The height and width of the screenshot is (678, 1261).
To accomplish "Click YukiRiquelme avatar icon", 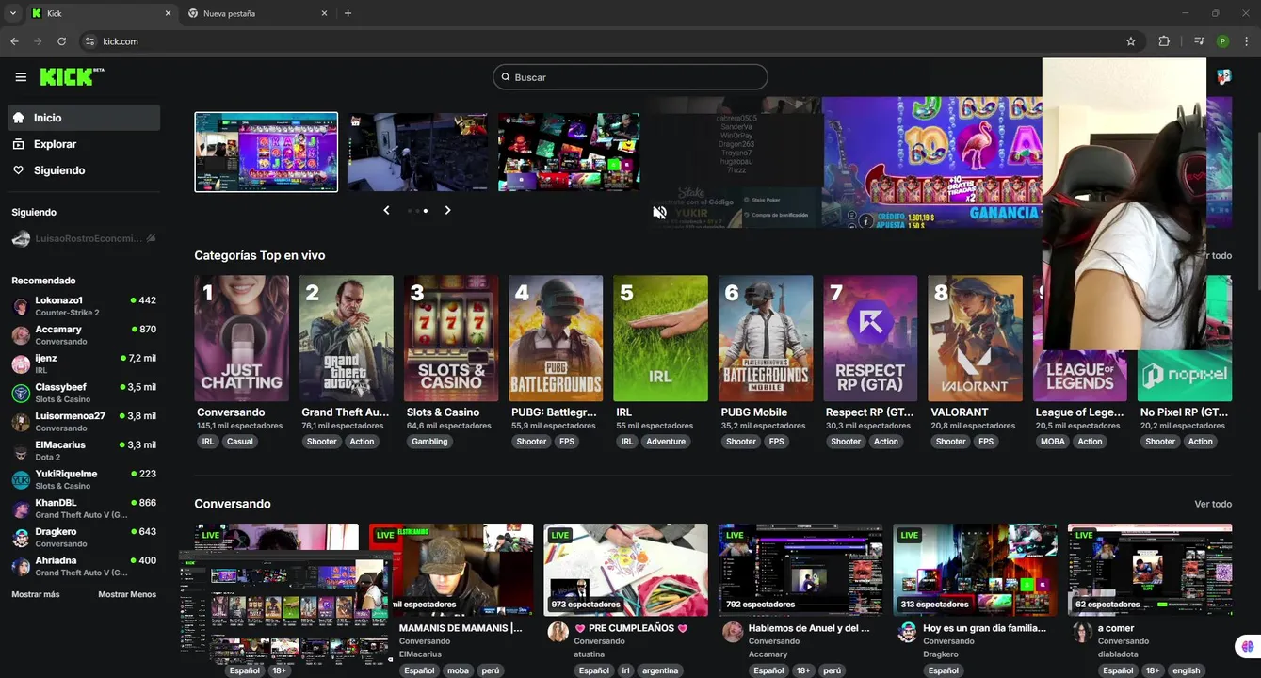I will (21, 480).
